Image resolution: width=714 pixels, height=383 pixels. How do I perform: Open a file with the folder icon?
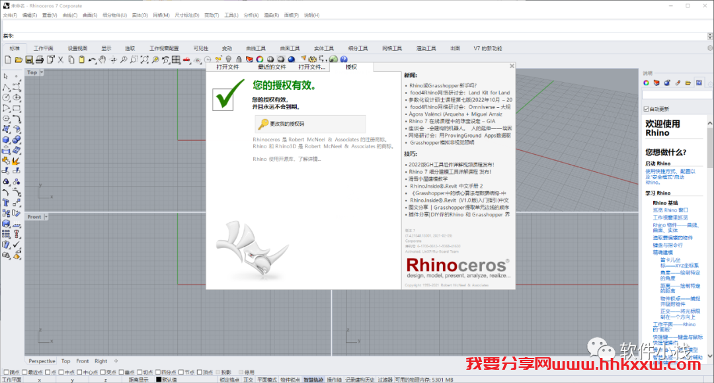pyautogui.click(x=19, y=60)
